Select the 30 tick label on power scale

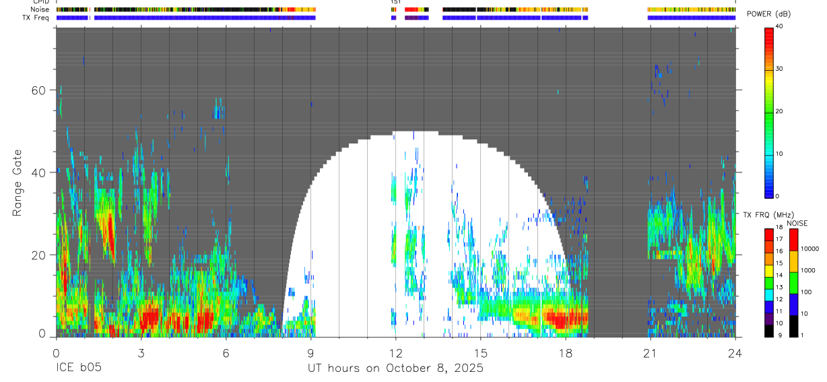coord(780,69)
